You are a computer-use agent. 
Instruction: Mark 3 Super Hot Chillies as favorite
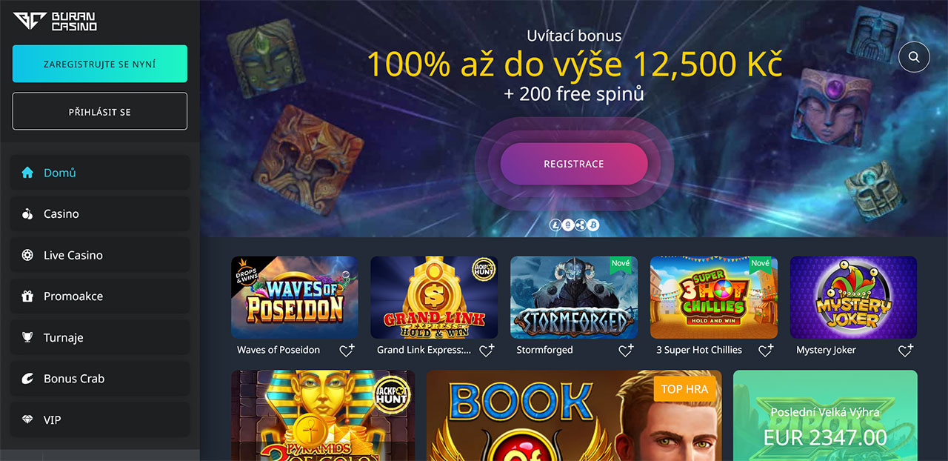(x=766, y=351)
